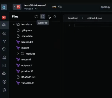
Task: Click the open folder icon beside terraform
Action: pos(18,24)
